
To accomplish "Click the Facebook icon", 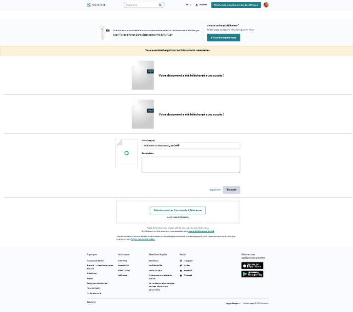I will click(x=181, y=271).
